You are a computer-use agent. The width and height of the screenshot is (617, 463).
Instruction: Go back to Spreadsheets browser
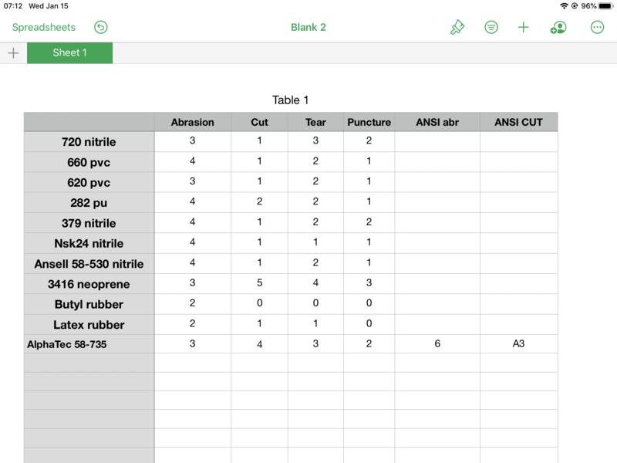[x=44, y=27]
